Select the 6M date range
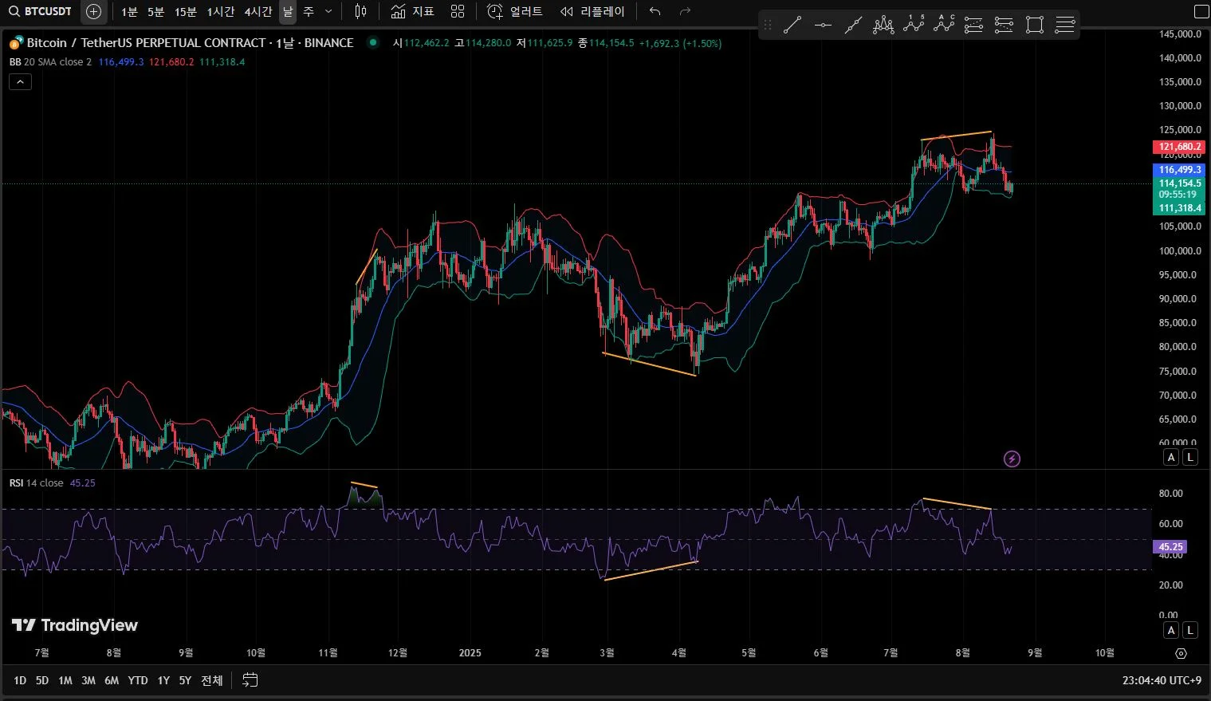1211x701 pixels. [x=112, y=680]
